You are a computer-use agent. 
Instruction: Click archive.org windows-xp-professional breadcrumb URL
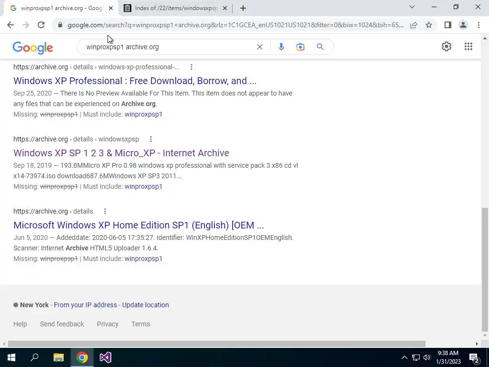(96, 67)
